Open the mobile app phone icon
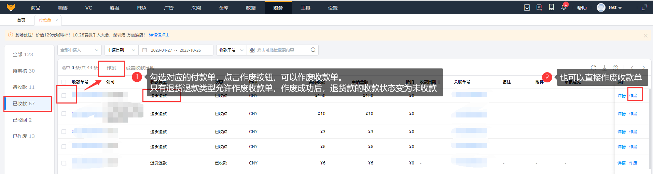 [x=551, y=7]
